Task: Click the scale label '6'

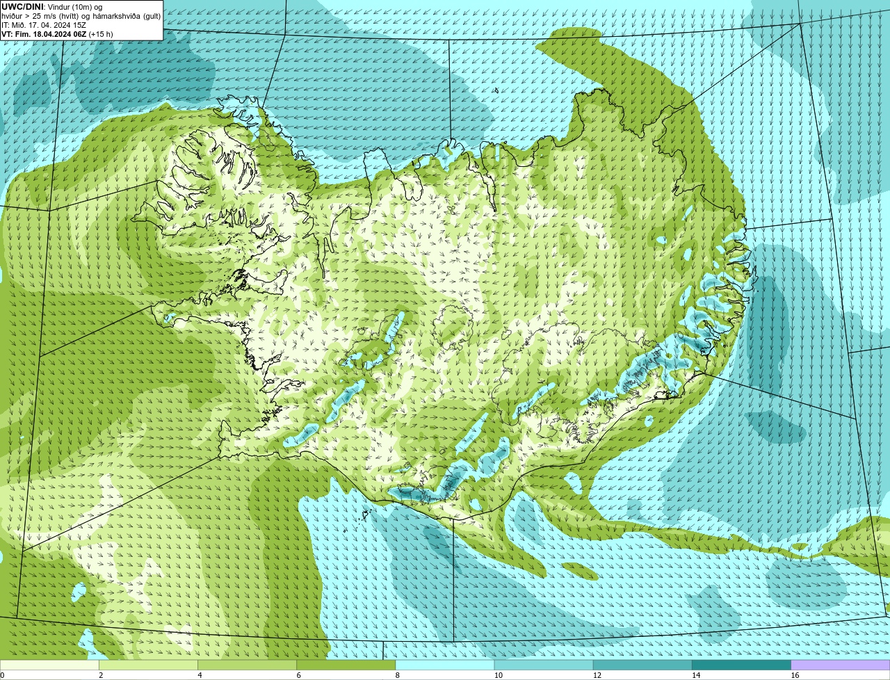Action: [x=299, y=675]
